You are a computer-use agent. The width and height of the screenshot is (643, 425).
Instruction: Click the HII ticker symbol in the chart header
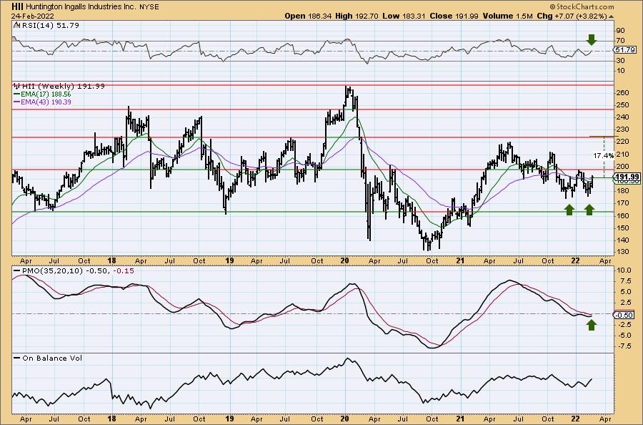[x=17, y=6]
